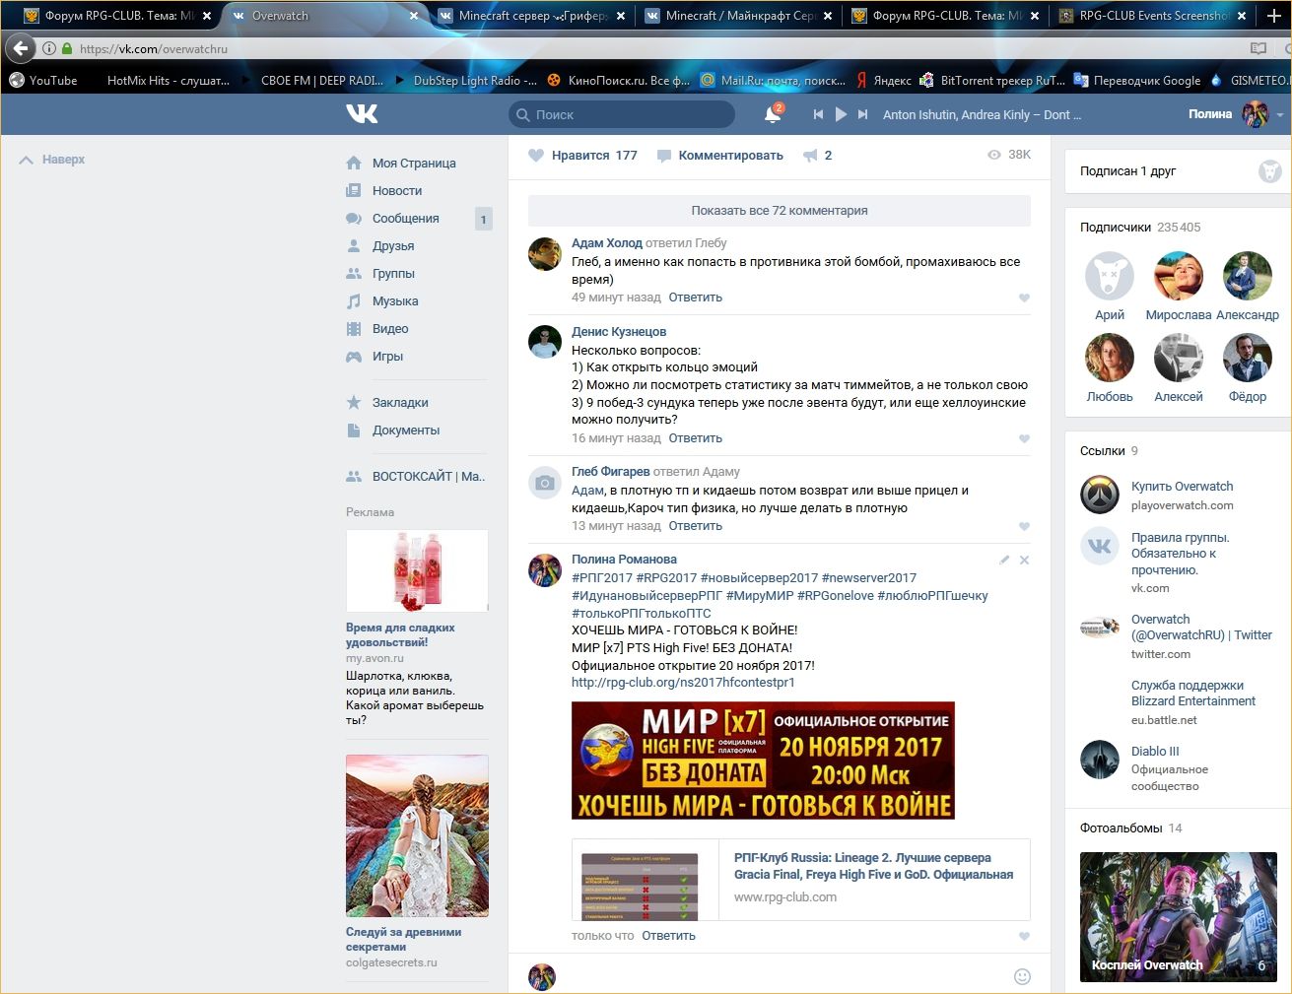Open Overwatch Twitter link
1292x994 pixels.
click(1201, 628)
